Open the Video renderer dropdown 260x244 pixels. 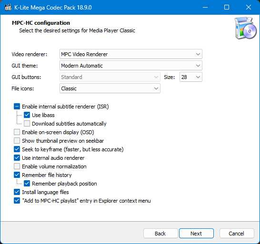click(x=131, y=54)
